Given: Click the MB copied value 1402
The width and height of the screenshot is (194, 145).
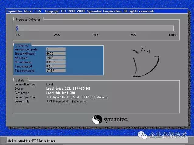Looking at the screenshot, I should click(56, 58).
